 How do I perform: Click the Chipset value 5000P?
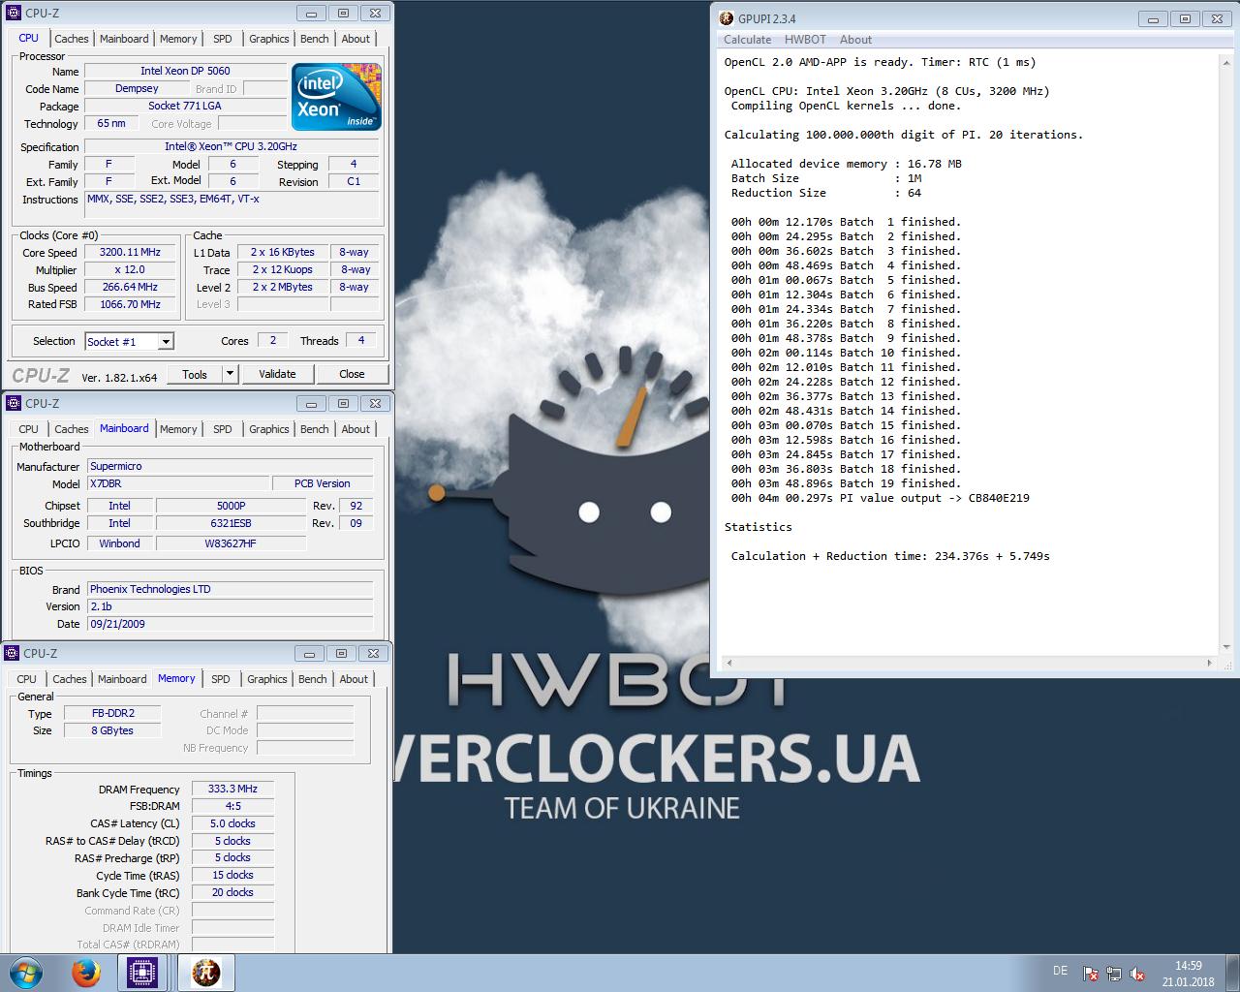(x=232, y=506)
